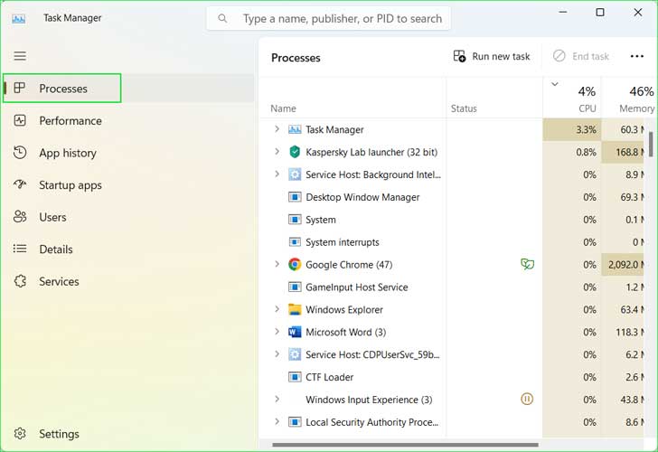Click the Startup apps gauge icon
658x452 pixels.
pos(20,184)
